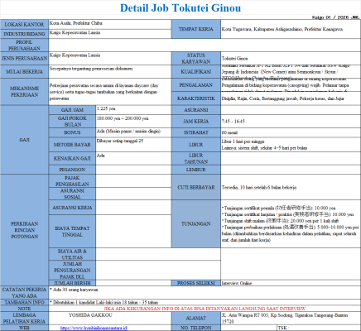Select the LOKASI KANTOR header cell
This screenshot has width=361, height=331.
tap(24, 25)
